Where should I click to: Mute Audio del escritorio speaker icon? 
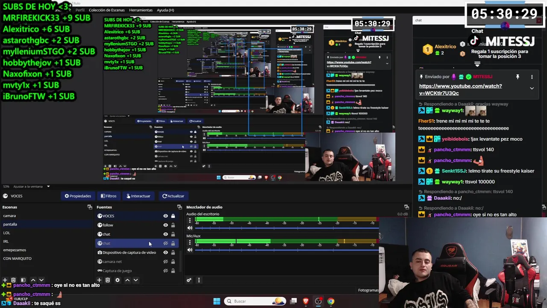(190, 228)
